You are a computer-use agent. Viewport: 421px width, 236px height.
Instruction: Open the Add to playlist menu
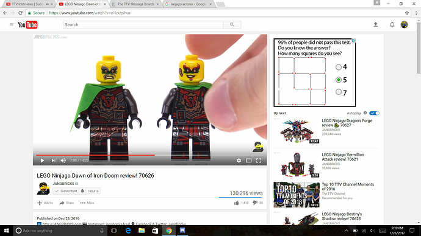[45, 203]
